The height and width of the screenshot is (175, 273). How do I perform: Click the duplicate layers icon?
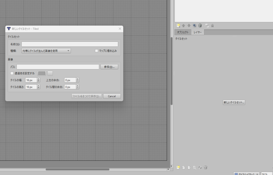(x=194, y=26)
